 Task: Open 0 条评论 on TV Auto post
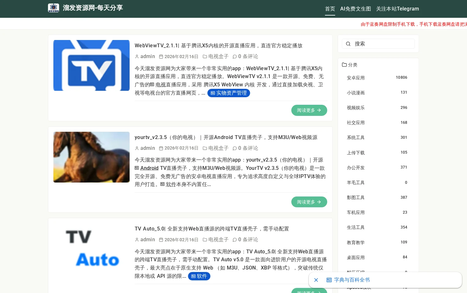click(248, 240)
